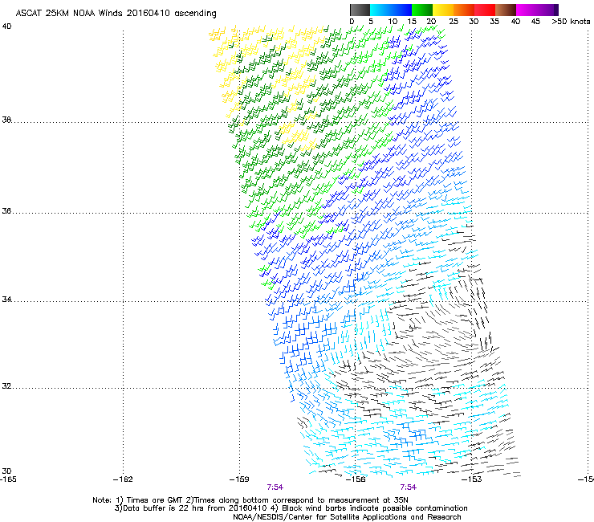Click the 7:54 time label between -159 and -156

point(275,487)
